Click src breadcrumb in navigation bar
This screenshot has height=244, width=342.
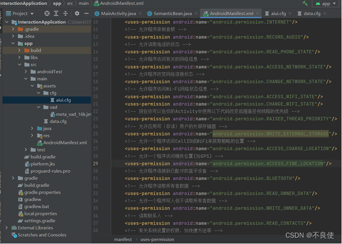[70, 3]
